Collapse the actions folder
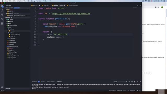This screenshot has height=94, width=167. pyautogui.click(x=12, y=29)
